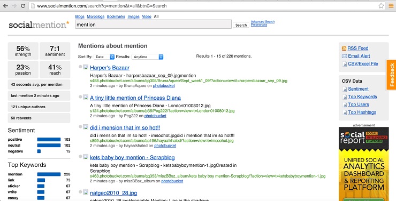The width and height of the screenshot is (396, 201).
Task: Open the browser hamburger menu
Action: tap(391, 6)
